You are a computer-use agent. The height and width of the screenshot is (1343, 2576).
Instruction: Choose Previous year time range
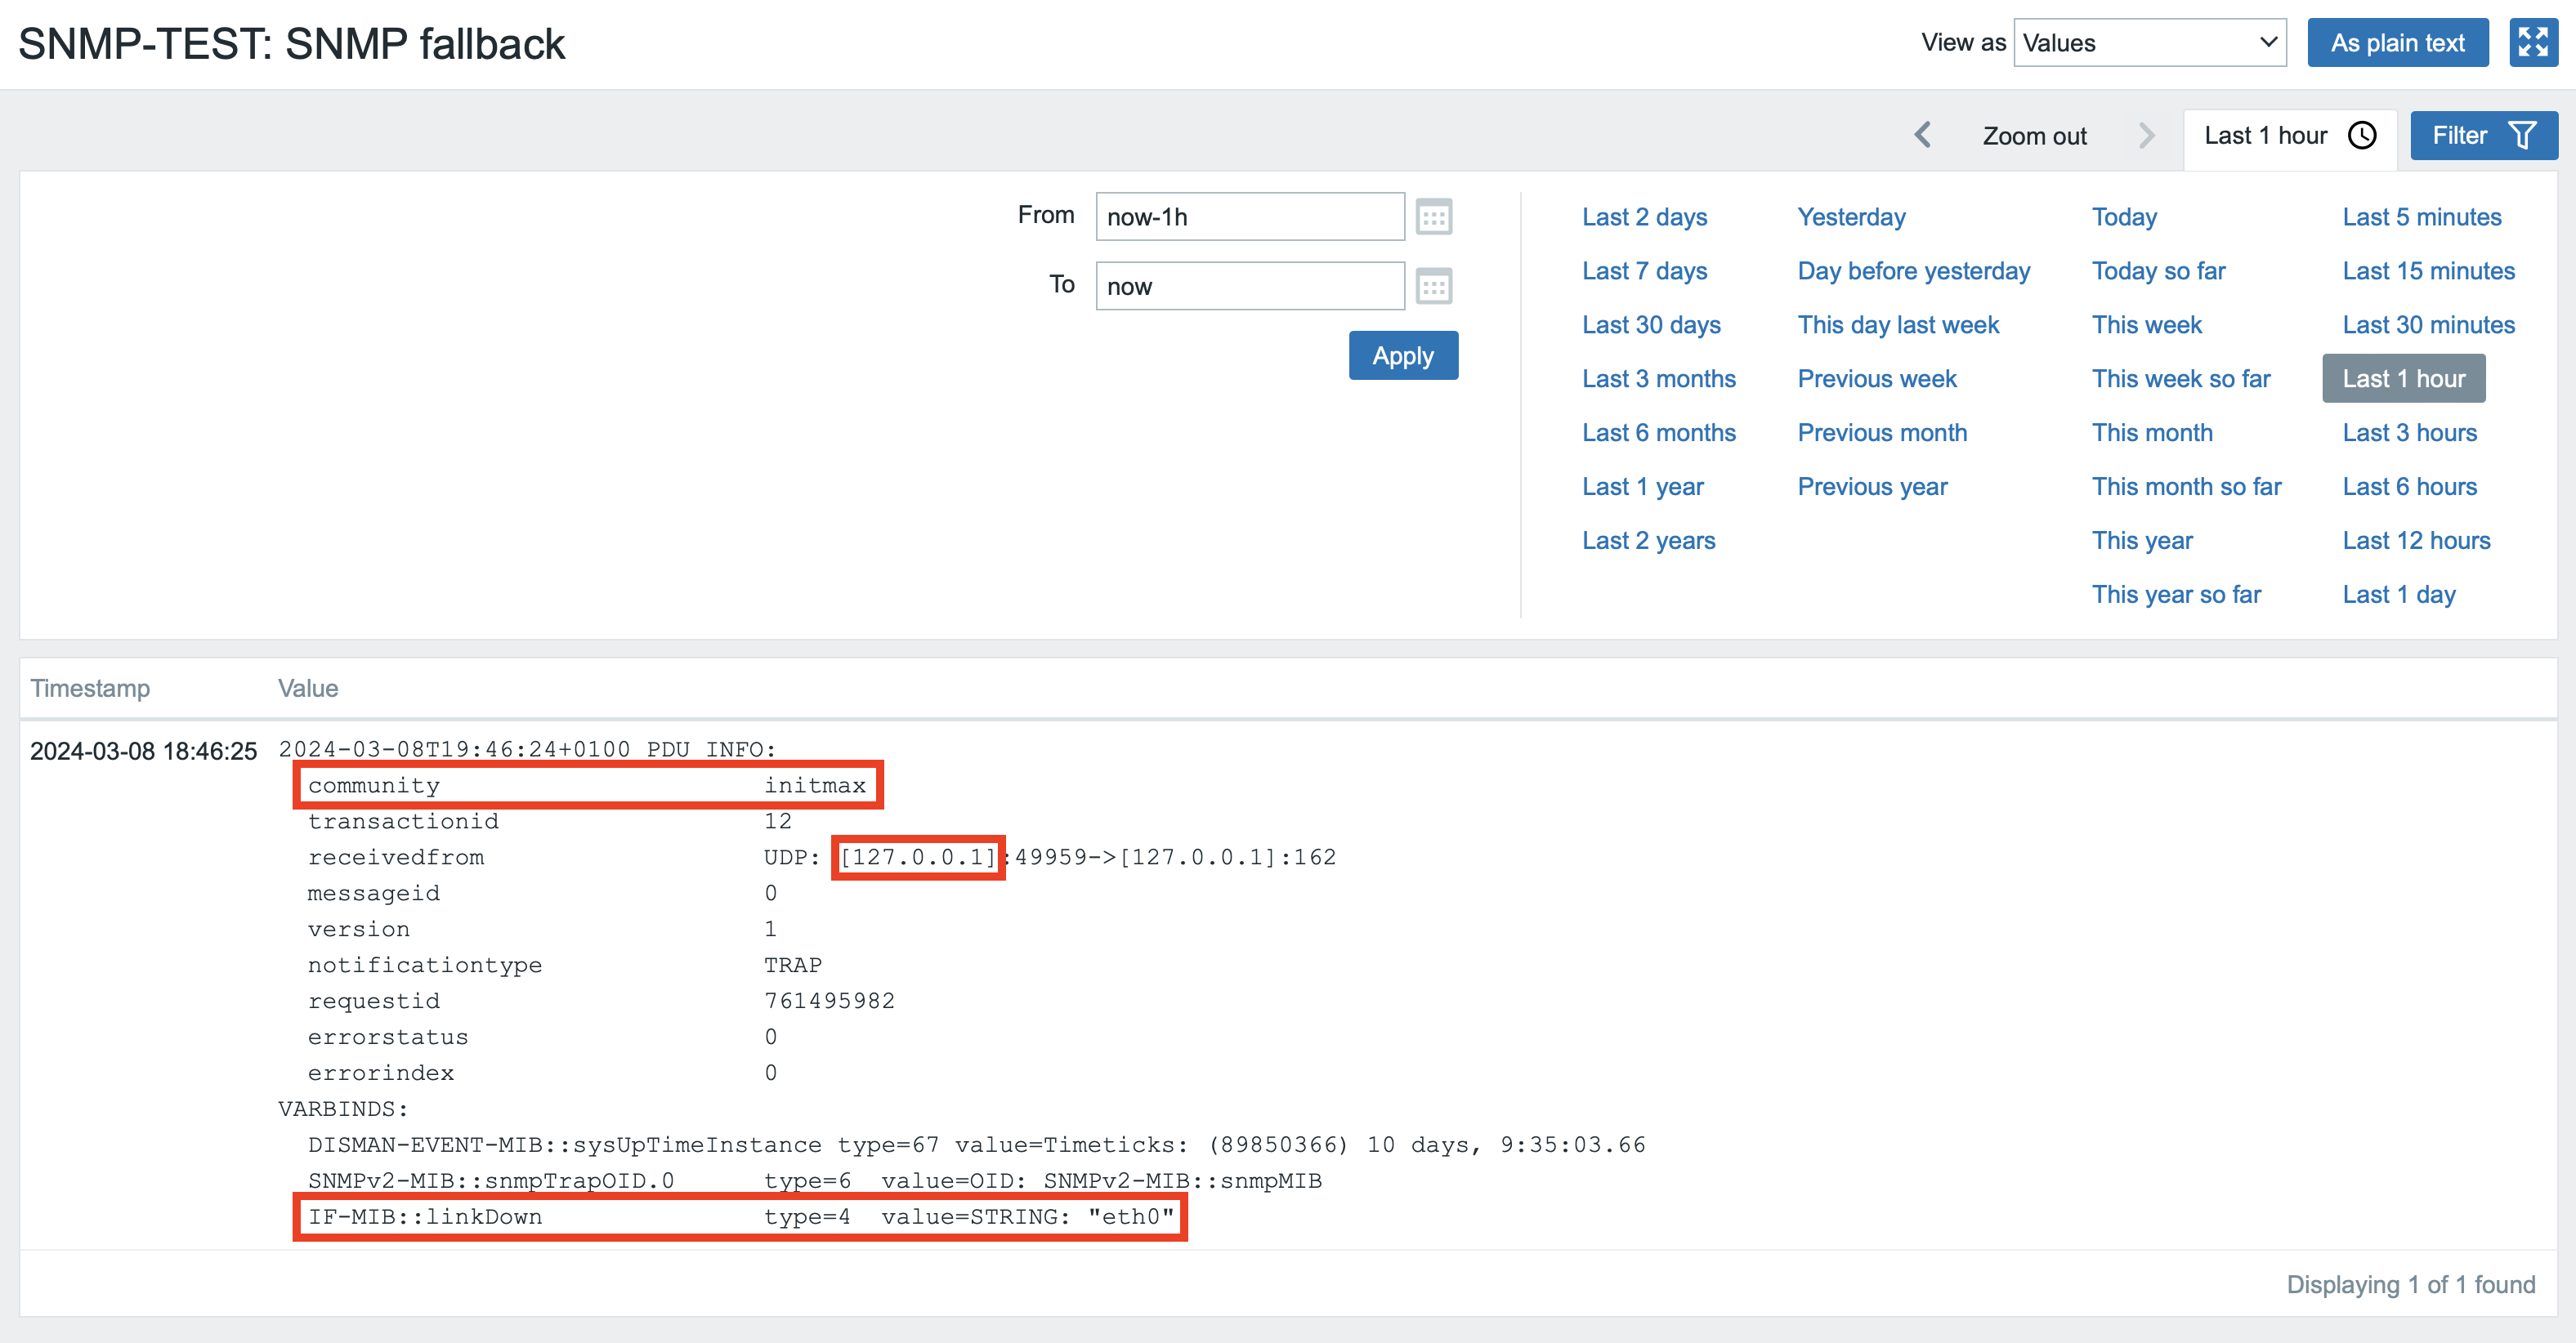[1872, 487]
